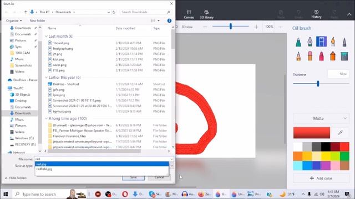Choose the pink color swatch
This screenshot has width=355, height=199.
(x=335, y=166)
